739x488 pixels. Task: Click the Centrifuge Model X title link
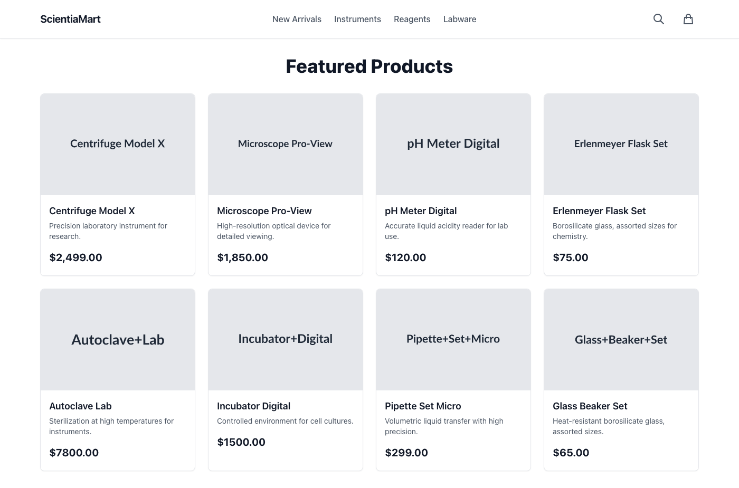[92, 210]
